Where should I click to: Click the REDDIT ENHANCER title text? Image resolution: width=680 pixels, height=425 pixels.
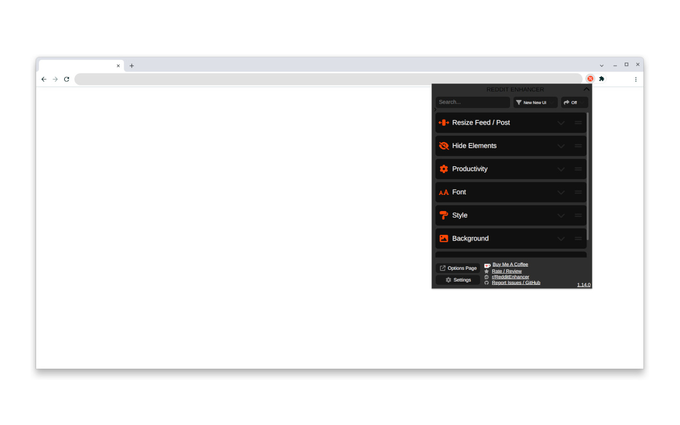tap(515, 89)
